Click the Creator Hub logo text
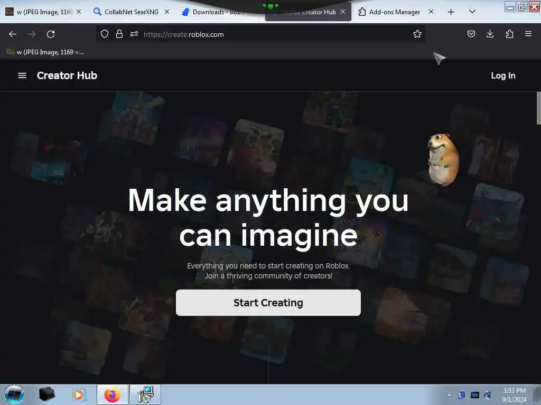 pyautogui.click(x=67, y=75)
